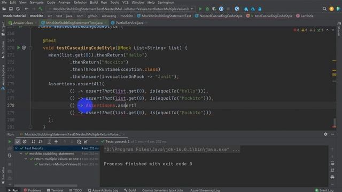Expand all test result nodes

[x=49, y=142]
